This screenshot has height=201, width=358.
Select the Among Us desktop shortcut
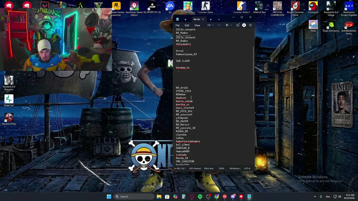(313, 8)
